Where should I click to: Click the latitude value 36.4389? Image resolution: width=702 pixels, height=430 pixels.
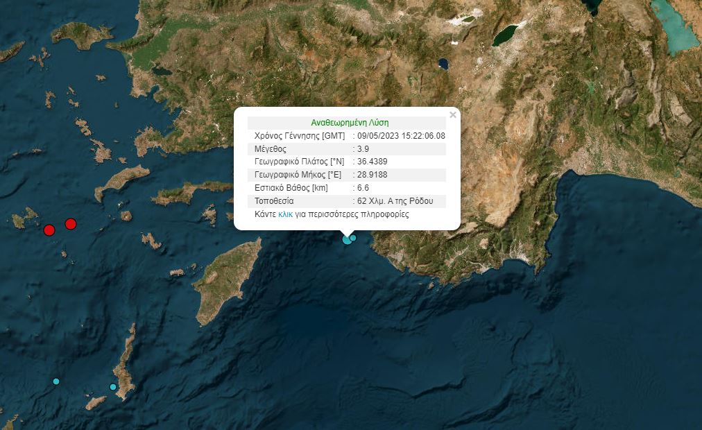373,162
